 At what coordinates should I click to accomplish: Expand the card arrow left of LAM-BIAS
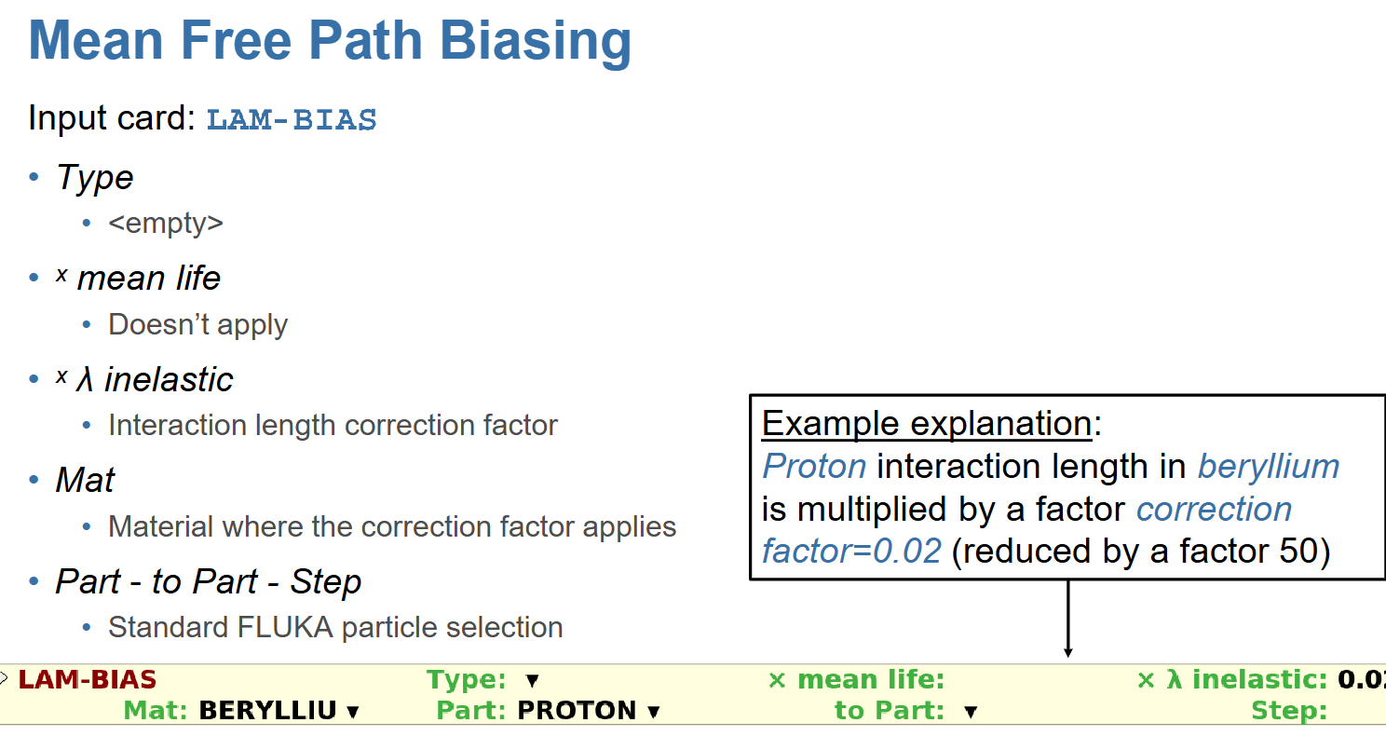[4, 675]
